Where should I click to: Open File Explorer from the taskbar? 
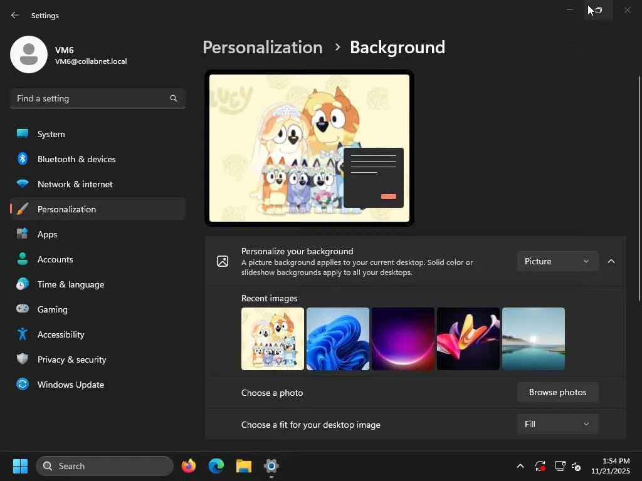(244, 466)
